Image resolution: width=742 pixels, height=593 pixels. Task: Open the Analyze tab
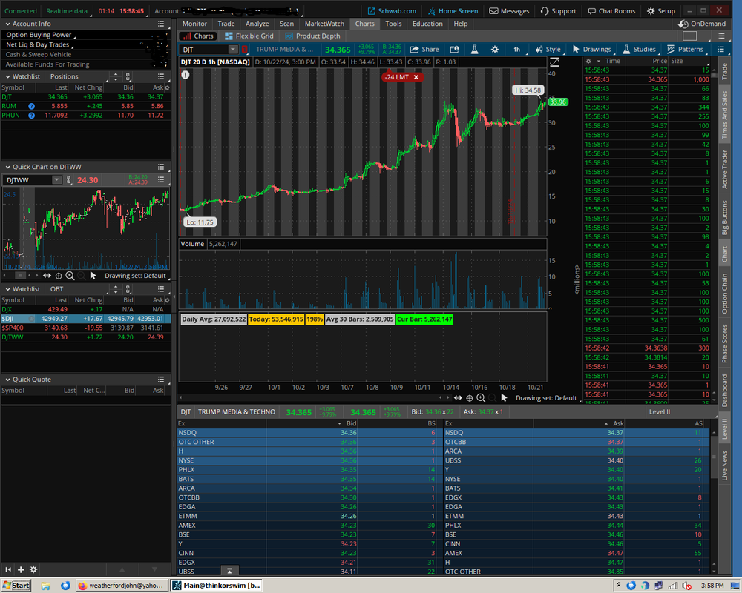pyautogui.click(x=257, y=24)
